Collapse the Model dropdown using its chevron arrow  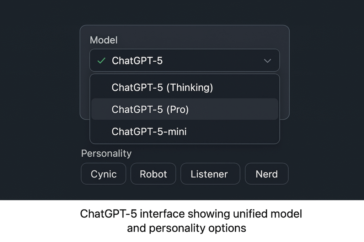click(x=267, y=61)
